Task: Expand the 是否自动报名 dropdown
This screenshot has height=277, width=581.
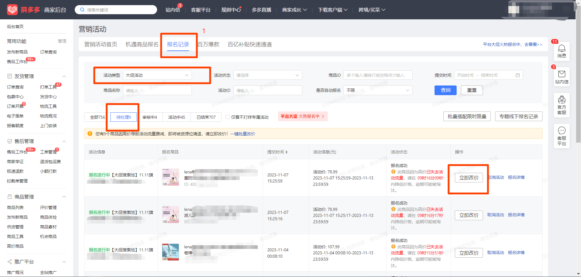Action: click(378, 90)
